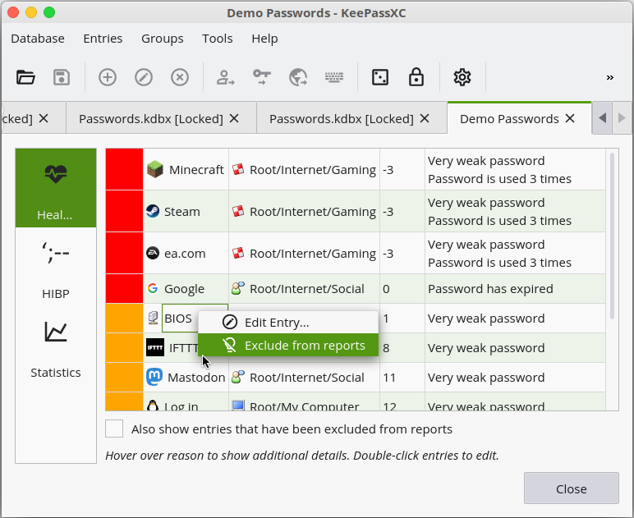The height and width of the screenshot is (518, 634).
Task: Open the Entries menu
Action: click(x=103, y=39)
